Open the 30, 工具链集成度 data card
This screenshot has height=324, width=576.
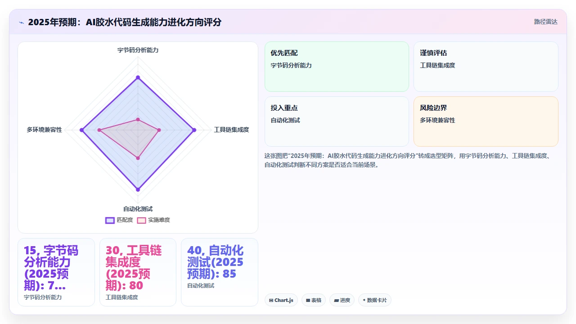138,272
